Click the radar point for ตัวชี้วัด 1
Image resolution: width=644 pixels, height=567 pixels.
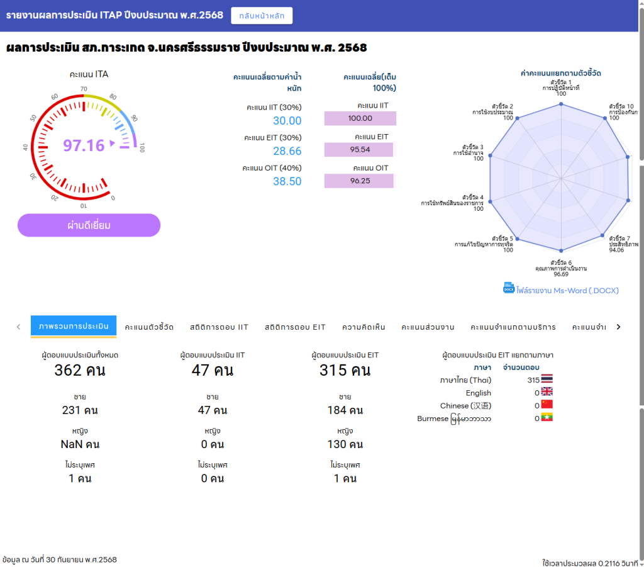click(560, 104)
